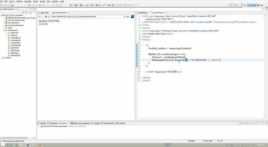
Task: Open the URL history dropdown arrow
Action: click(x=125, y=17)
